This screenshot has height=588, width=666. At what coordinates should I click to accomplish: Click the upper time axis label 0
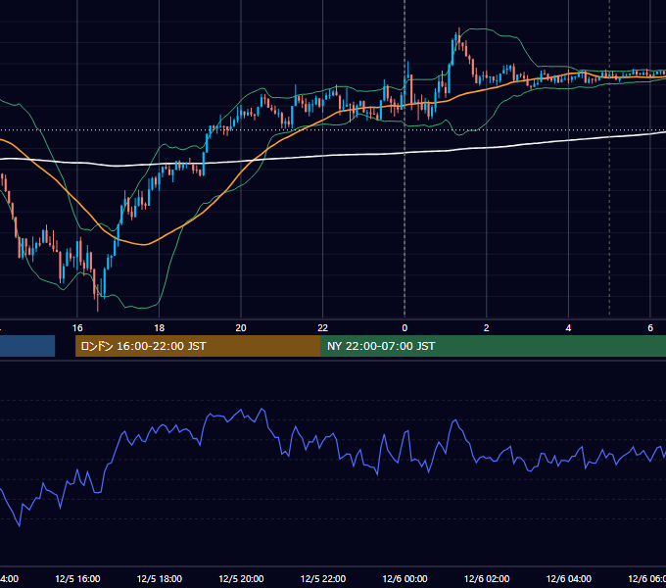tap(404, 328)
